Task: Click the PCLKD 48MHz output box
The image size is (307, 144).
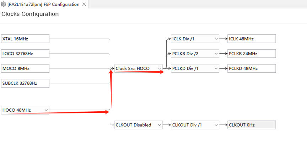Action: [x=252, y=68]
